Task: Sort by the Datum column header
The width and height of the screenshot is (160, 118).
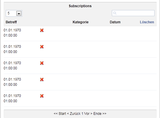Action: coord(115,22)
